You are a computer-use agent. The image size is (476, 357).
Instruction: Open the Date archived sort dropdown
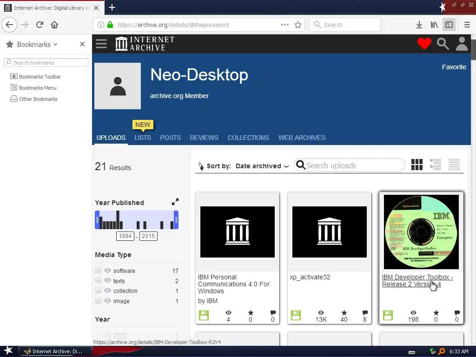262,166
